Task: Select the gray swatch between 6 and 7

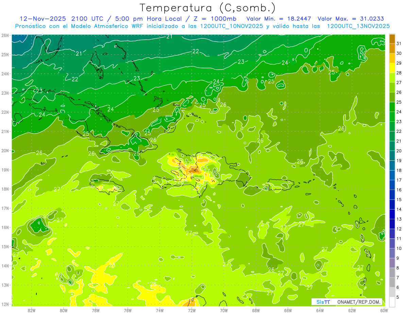Action: tap(392, 282)
